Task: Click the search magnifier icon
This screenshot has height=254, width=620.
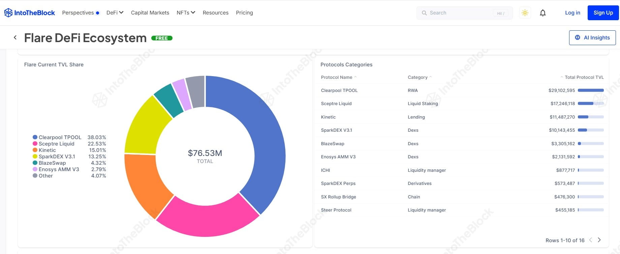Action: point(424,13)
